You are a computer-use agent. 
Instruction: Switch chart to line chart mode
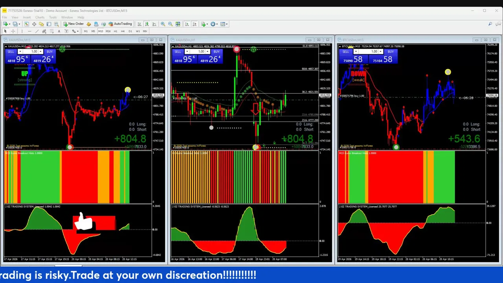(154, 24)
